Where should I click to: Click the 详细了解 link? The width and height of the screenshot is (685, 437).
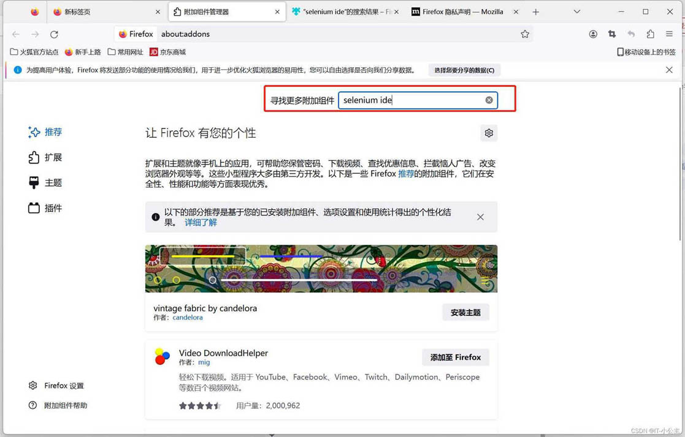click(x=201, y=222)
